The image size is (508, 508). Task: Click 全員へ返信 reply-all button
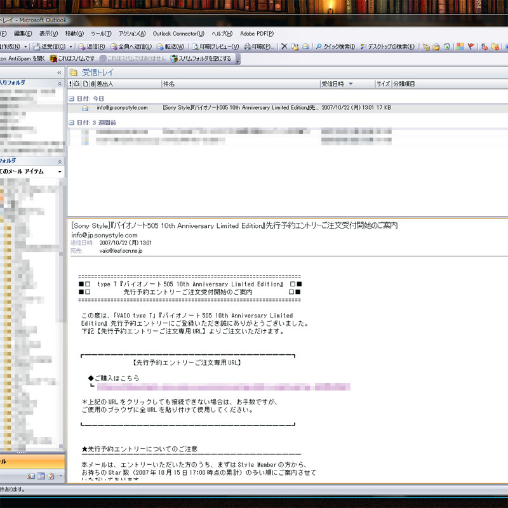[x=131, y=46]
